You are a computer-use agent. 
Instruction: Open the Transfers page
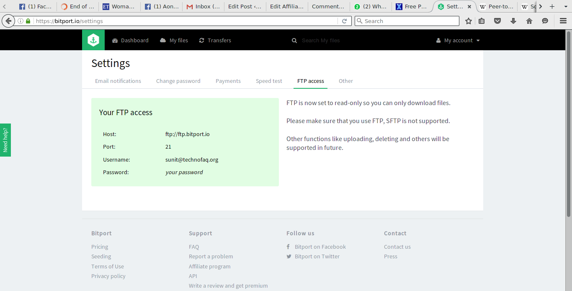click(215, 41)
